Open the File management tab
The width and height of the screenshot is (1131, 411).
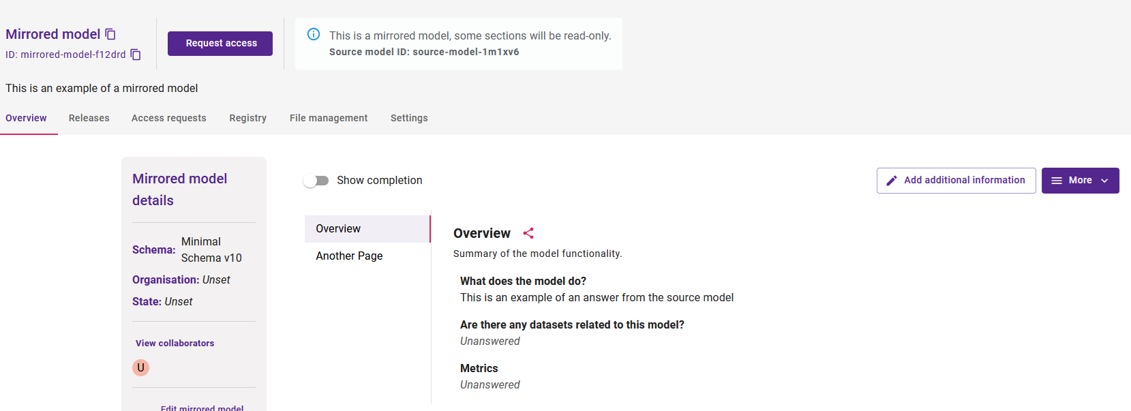[x=329, y=118]
